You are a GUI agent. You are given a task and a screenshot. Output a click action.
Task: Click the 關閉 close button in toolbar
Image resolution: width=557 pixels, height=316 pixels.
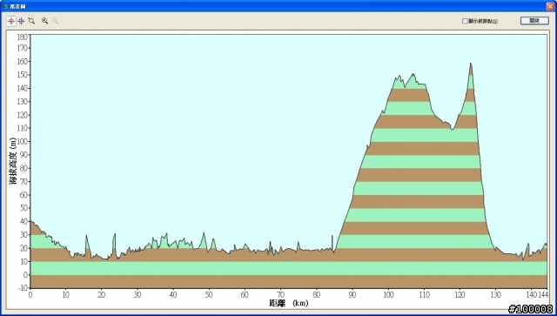click(534, 21)
